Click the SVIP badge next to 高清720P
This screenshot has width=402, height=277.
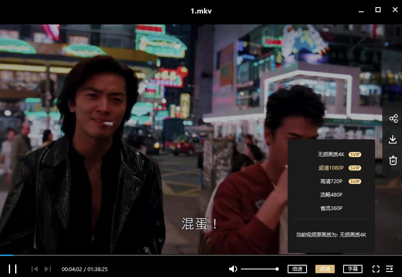355,181
